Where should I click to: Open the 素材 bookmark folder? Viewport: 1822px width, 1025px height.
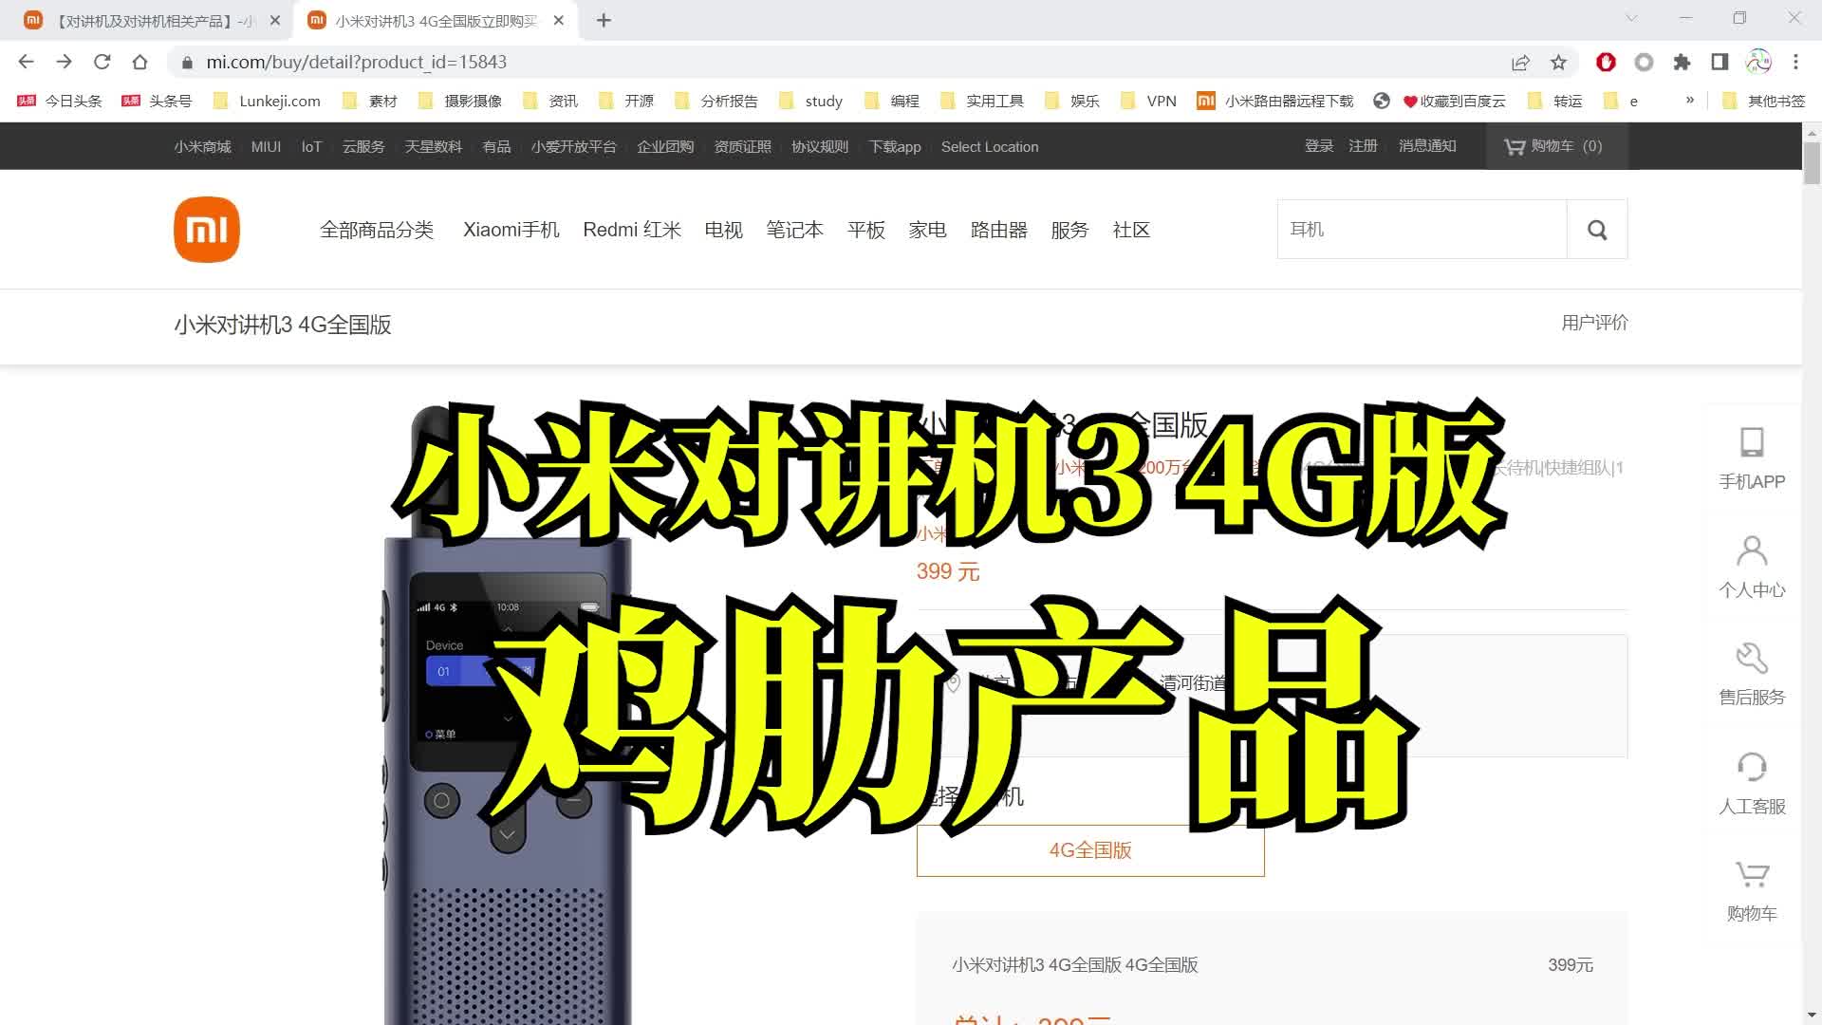pyautogui.click(x=369, y=101)
